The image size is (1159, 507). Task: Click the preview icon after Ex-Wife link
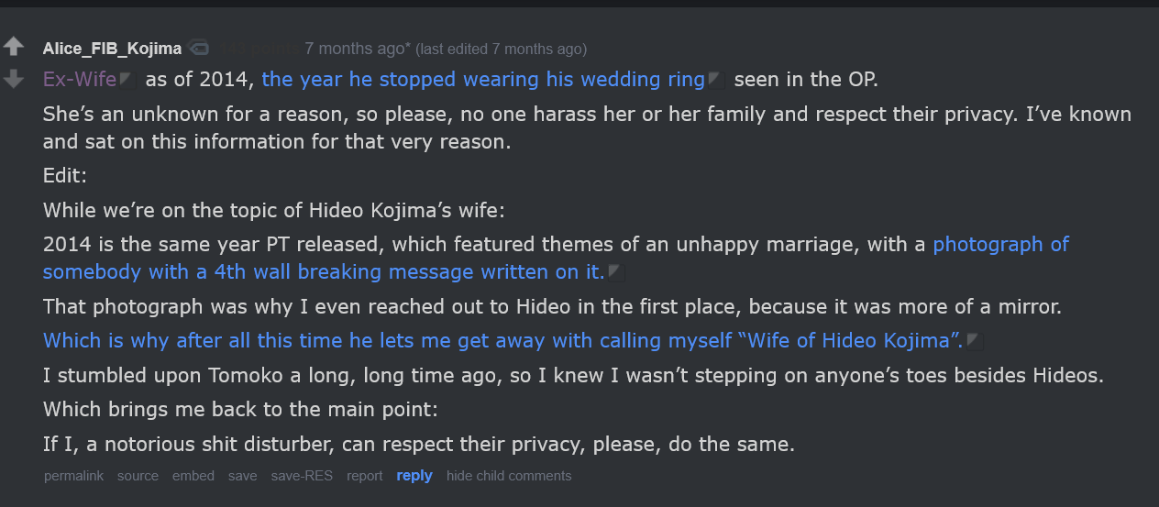pos(128,81)
